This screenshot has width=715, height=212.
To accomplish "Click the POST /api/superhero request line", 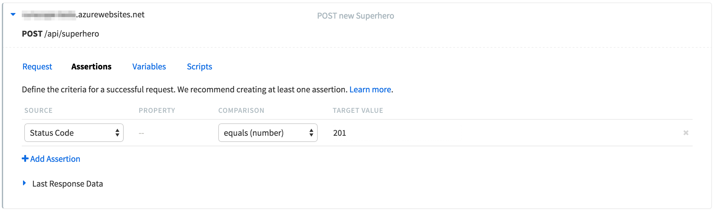I will (61, 34).
